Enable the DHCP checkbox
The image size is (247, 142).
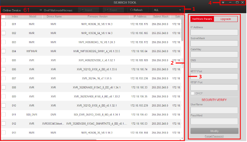click(x=193, y=93)
